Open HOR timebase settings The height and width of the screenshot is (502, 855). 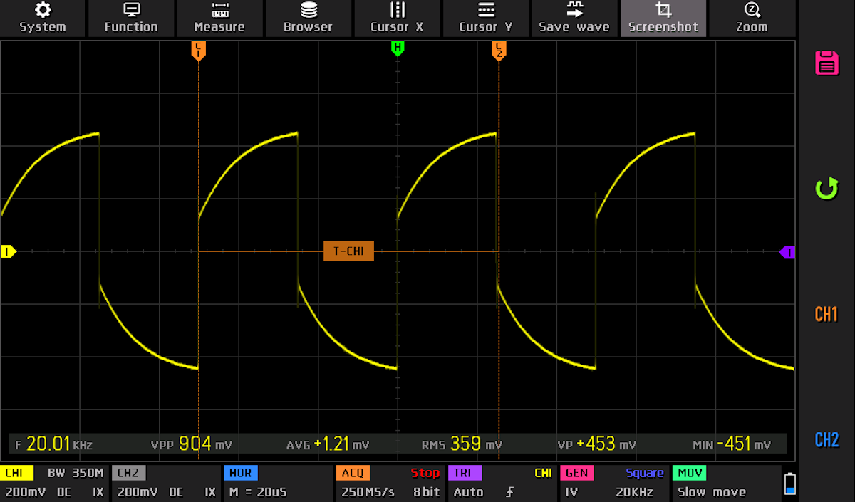click(276, 482)
